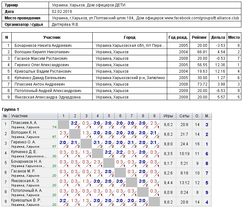The width and height of the screenshot is (243, 208).
Task: Click delta -6.53 in Потолочный's row
Action: 220,91
